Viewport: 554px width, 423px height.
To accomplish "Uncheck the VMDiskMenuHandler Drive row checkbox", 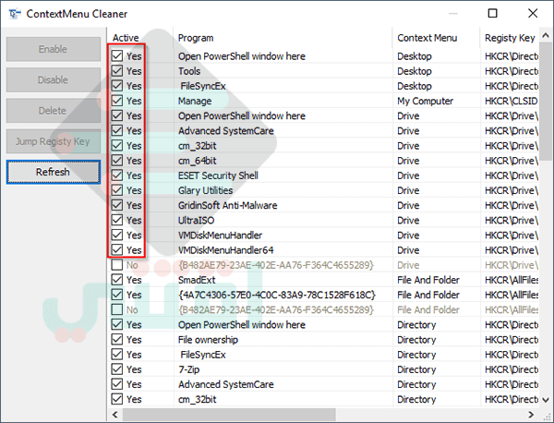I will point(117,235).
